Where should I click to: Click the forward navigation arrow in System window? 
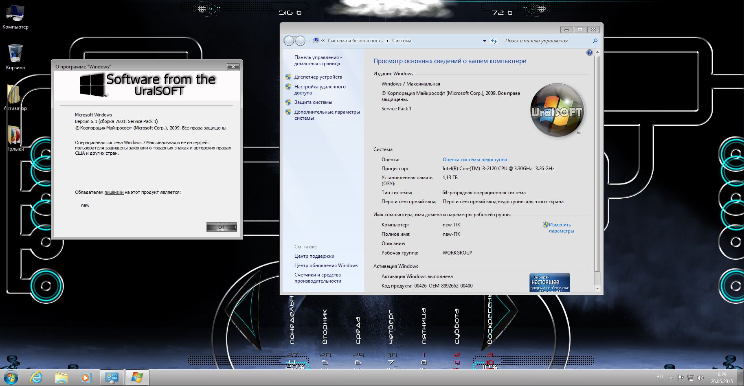(x=300, y=41)
